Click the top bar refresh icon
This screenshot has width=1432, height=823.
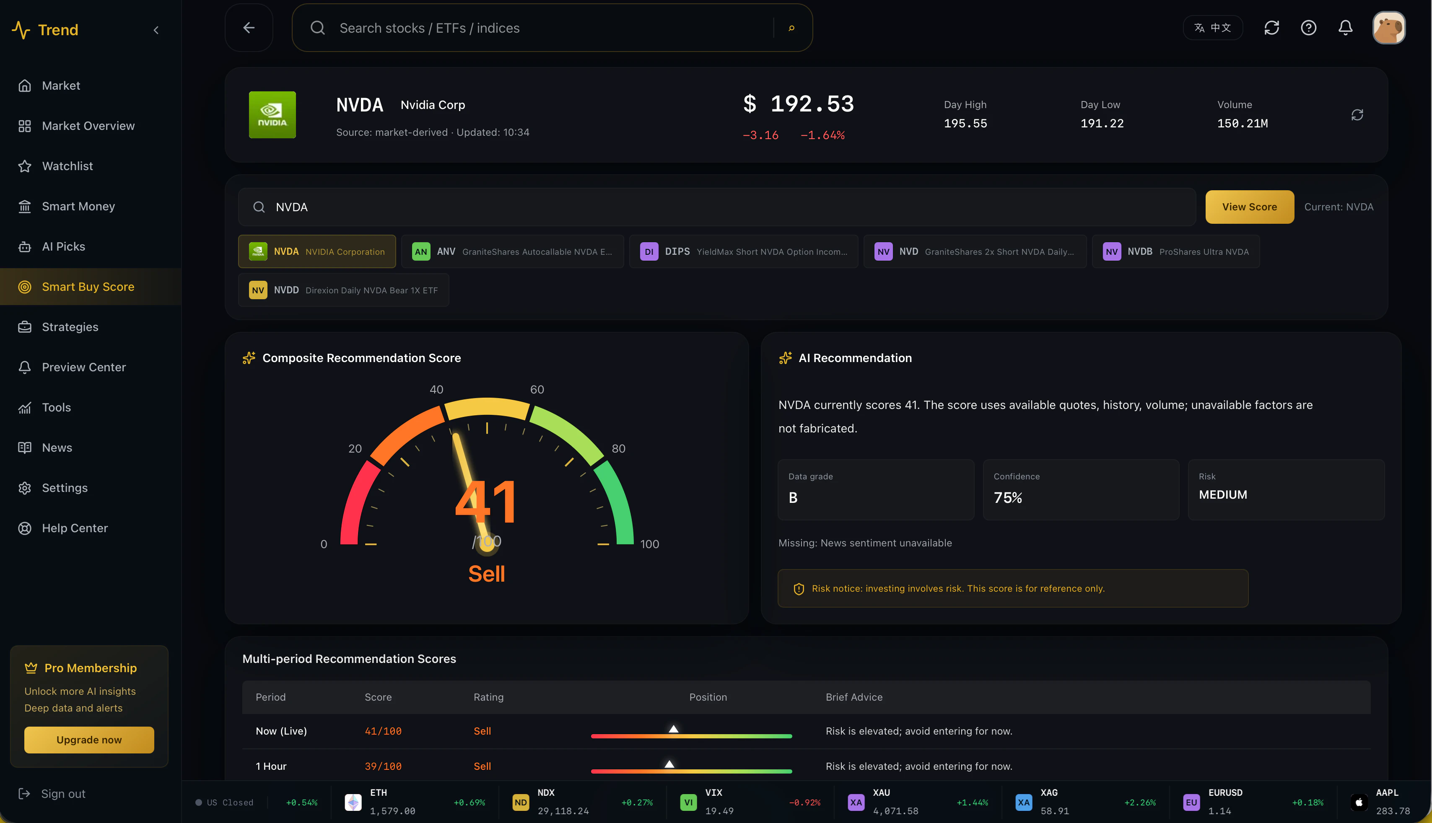click(x=1271, y=28)
